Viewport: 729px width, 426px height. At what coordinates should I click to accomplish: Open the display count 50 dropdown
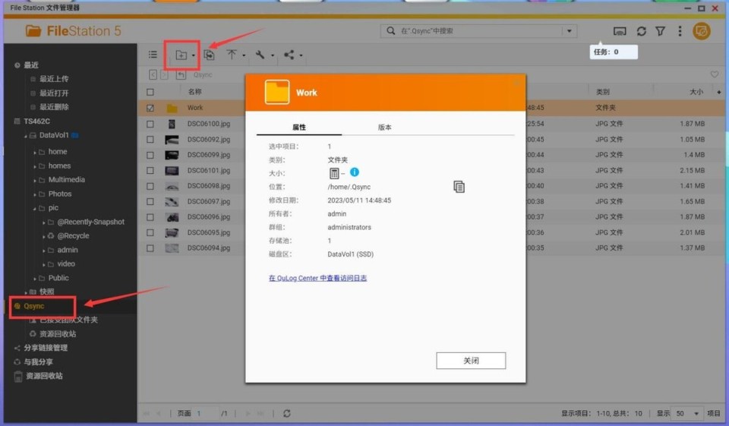point(688,413)
